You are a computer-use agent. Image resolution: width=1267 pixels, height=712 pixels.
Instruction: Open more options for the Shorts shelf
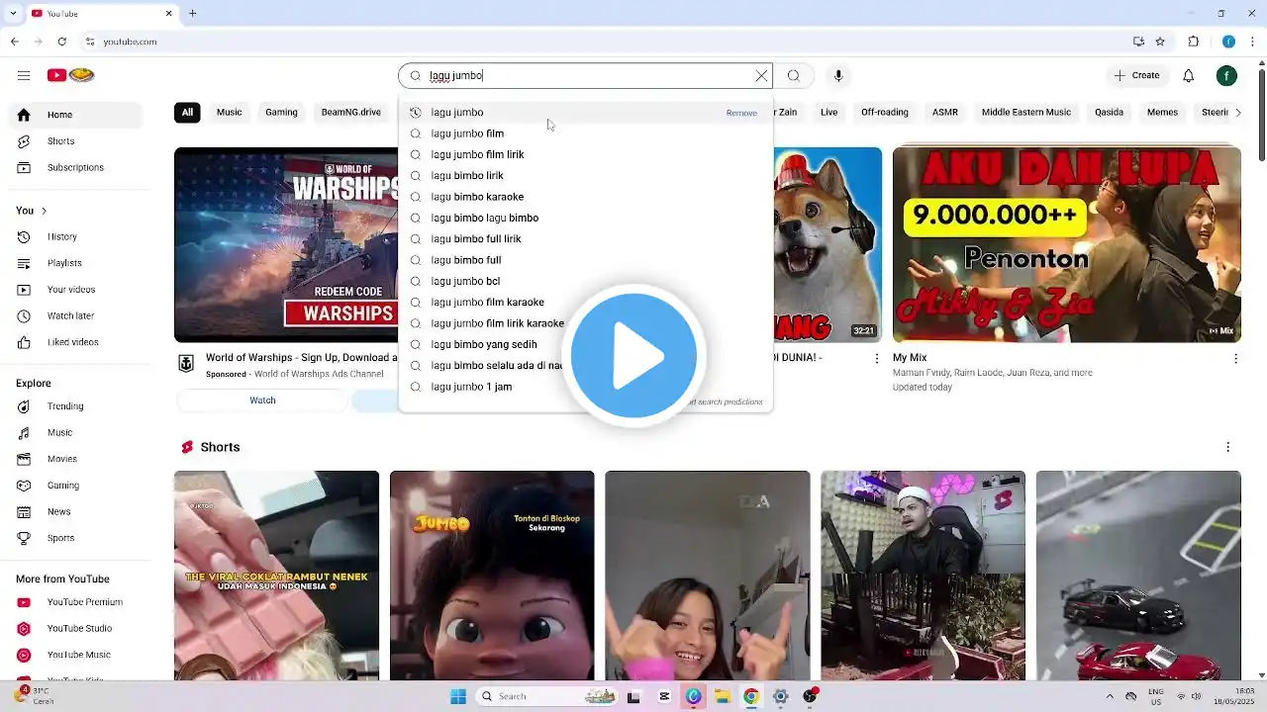[1228, 447]
